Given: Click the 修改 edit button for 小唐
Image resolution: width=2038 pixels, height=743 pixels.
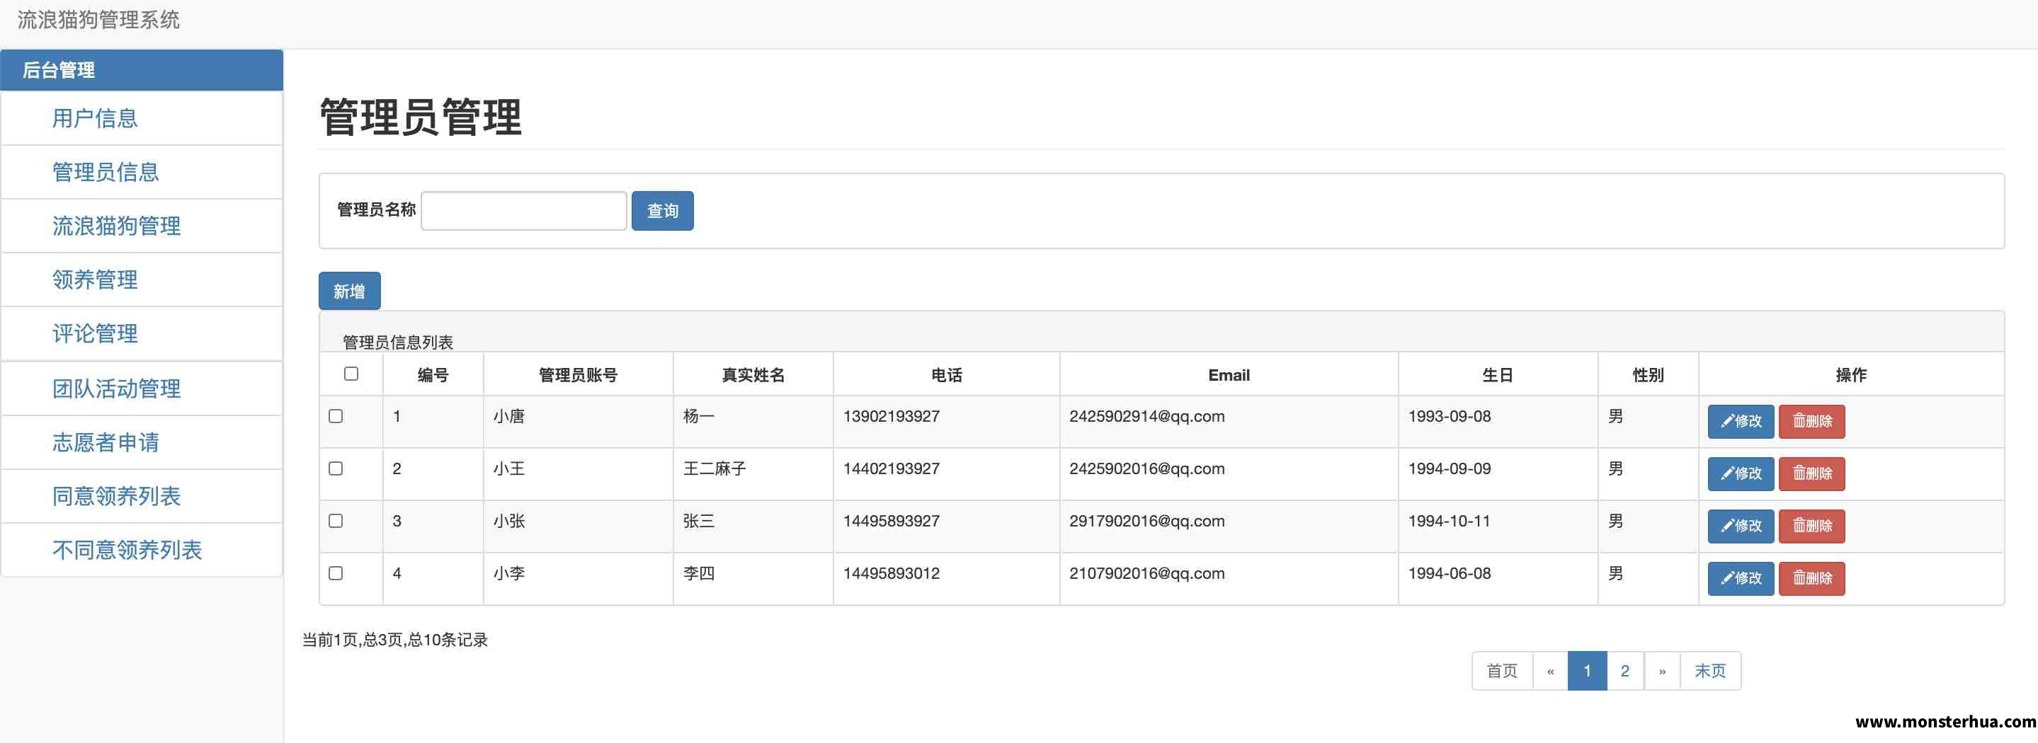Looking at the screenshot, I should (x=1741, y=421).
